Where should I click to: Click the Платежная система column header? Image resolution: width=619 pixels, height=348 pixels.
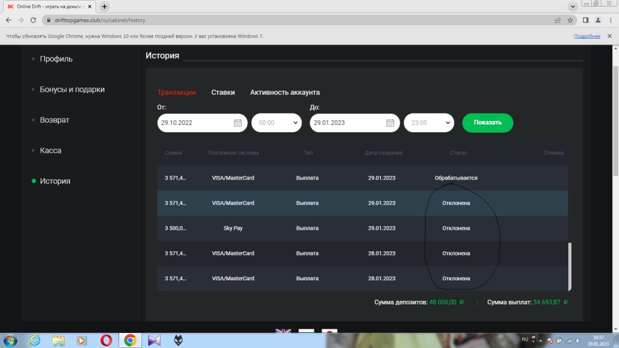coord(233,153)
